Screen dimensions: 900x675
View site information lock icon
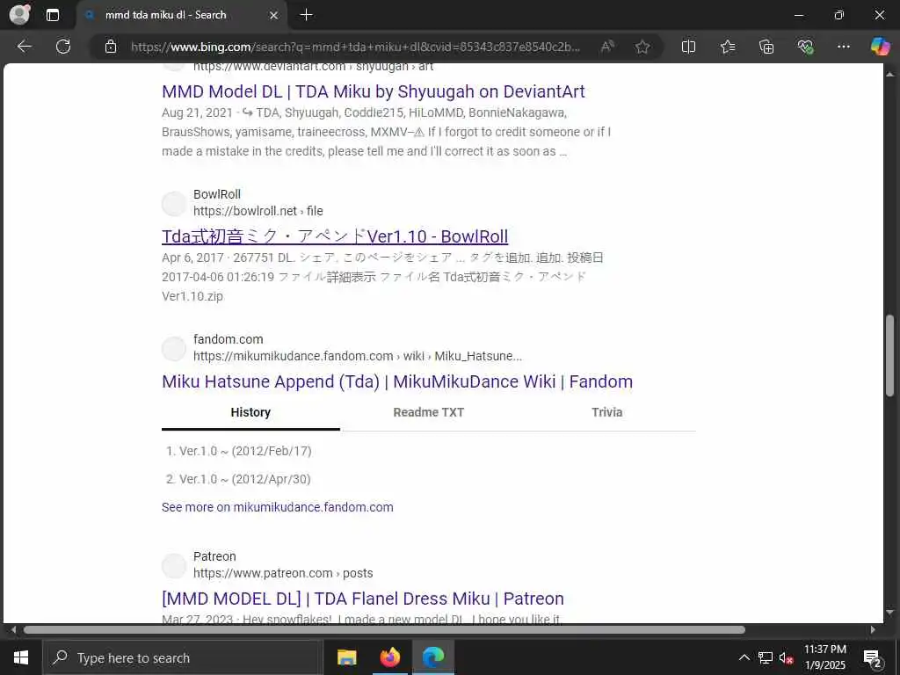click(x=111, y=47)
